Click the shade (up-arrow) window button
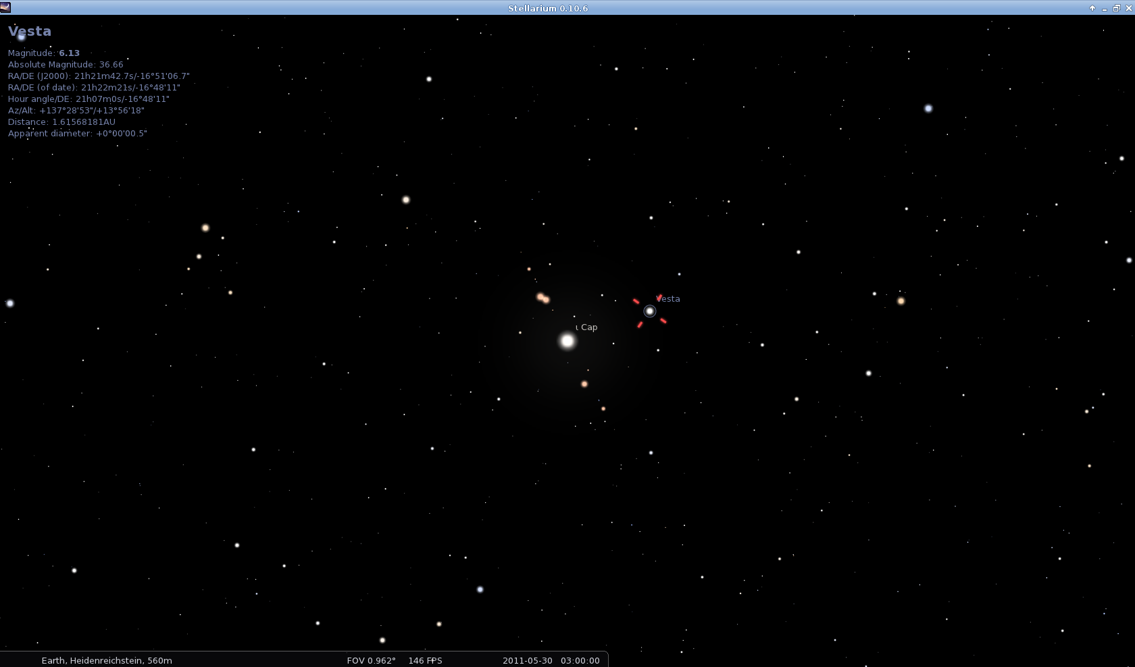This screenshot has height=667, width=1135. 1092,8
